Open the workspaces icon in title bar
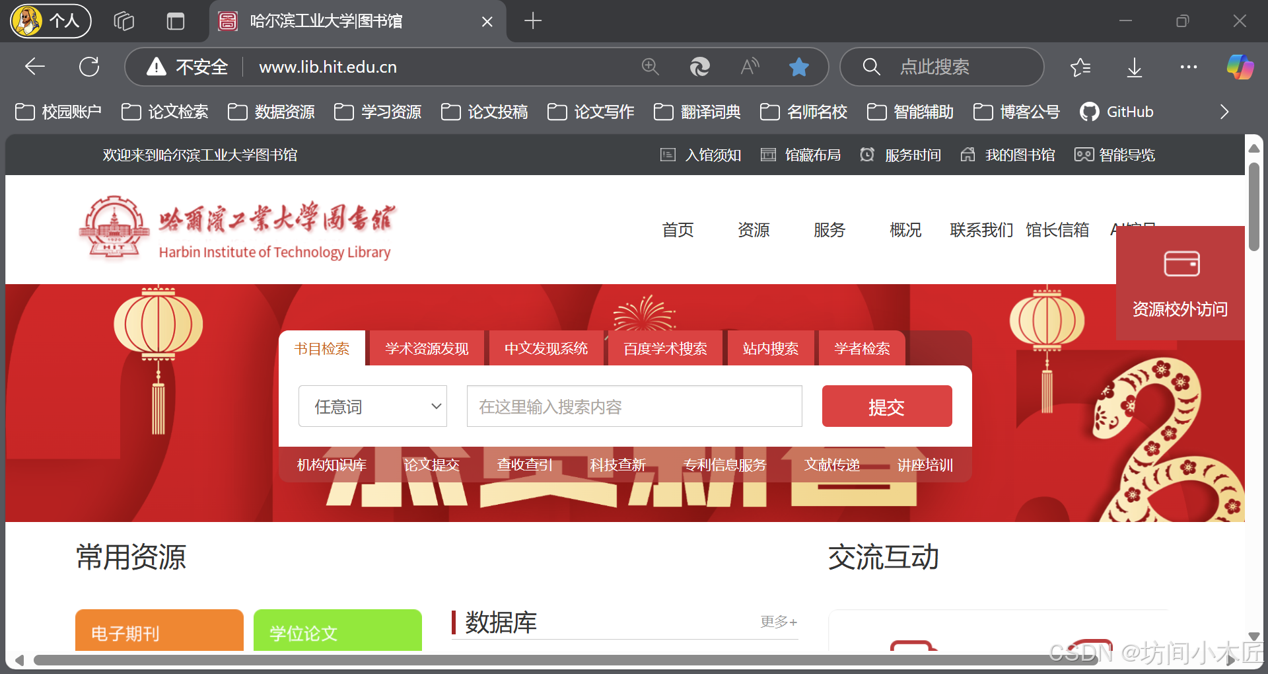The height and width of the screenshot is (674, 1268). (x=123, y=21)
